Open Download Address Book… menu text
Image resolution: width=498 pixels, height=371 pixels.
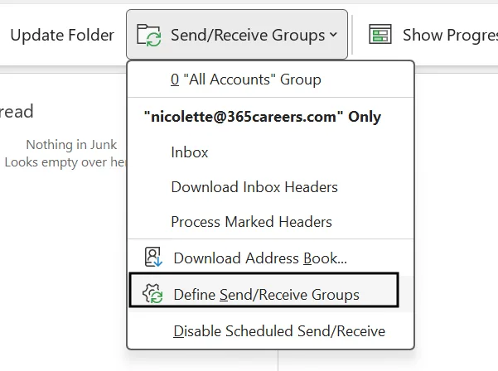coord(260,258)
